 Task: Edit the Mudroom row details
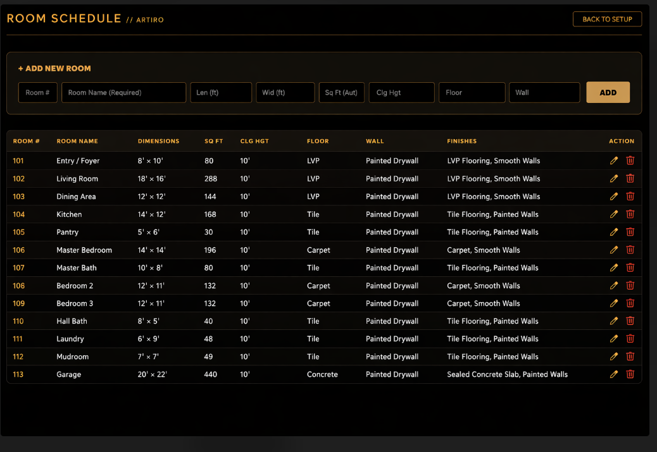click(x=613, y=357)
